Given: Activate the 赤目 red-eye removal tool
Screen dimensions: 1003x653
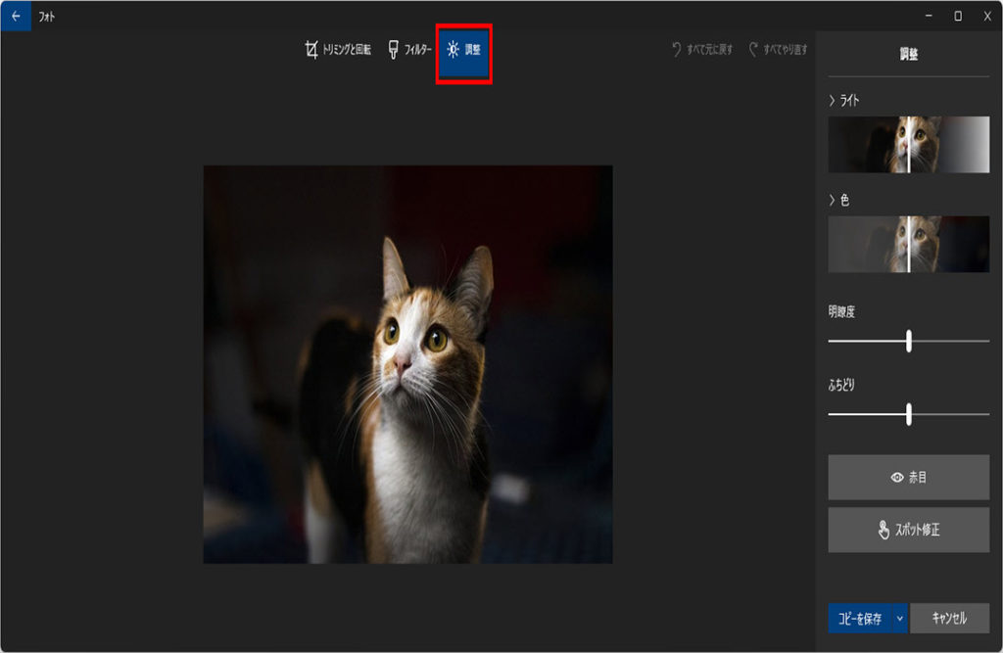Looking at the screenshot, I should (x=908, y=478).
